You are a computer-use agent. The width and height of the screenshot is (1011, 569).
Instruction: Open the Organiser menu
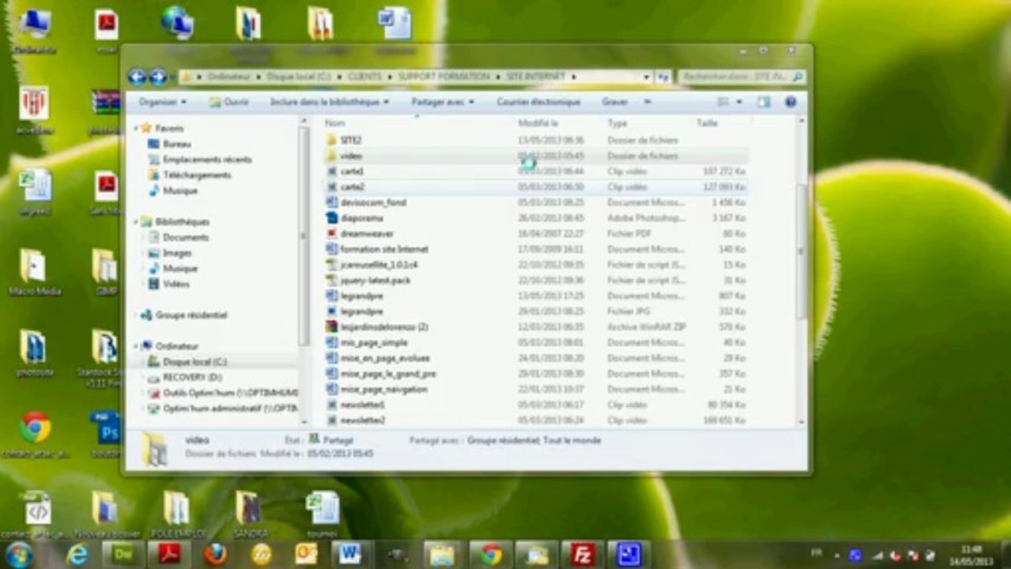pos(162,102)
